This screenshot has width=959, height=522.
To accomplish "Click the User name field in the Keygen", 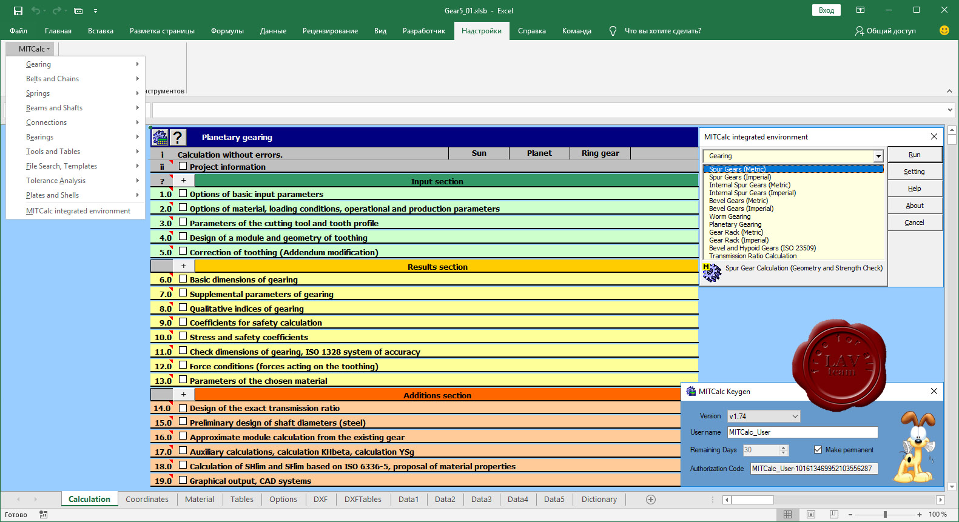I will pos(803,432).
